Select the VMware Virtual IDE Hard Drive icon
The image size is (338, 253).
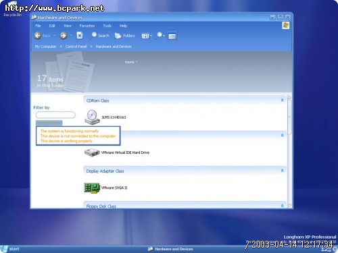click(x=92, y=152)
